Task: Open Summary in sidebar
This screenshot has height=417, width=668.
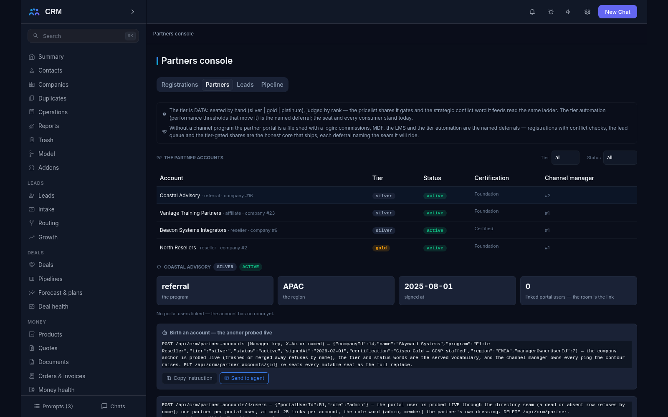Action: pyautogui.click(x=83, y=57)
